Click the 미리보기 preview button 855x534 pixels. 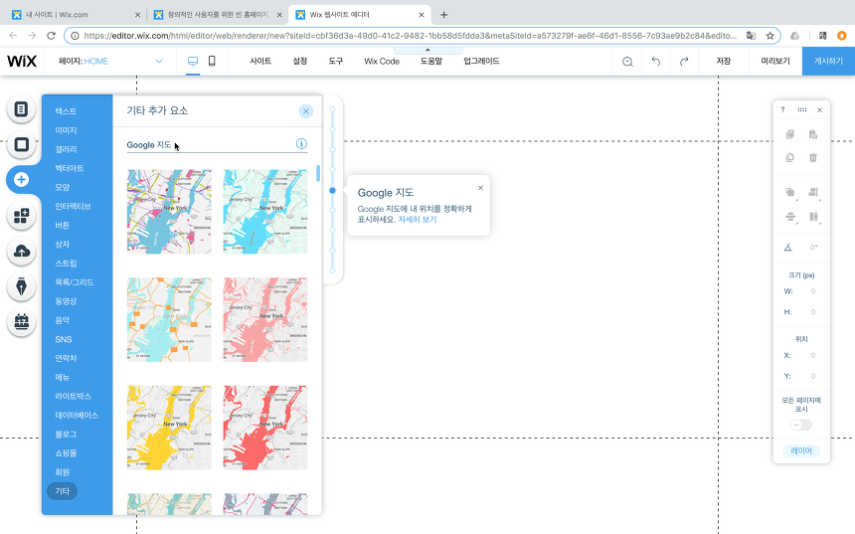775,61
